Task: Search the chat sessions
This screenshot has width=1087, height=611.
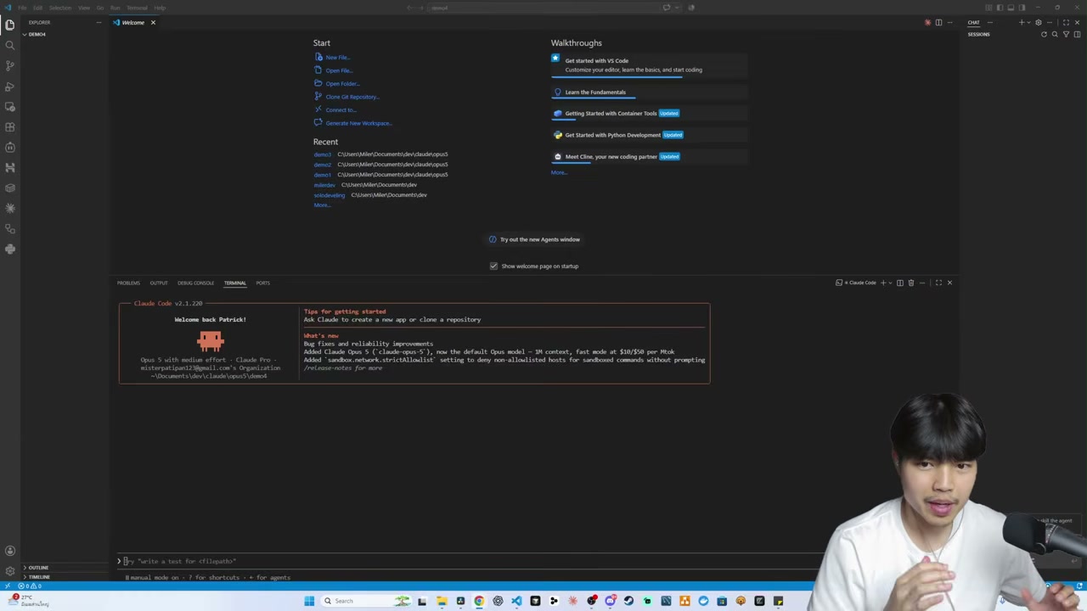Action: click(x=1055, y=34)
